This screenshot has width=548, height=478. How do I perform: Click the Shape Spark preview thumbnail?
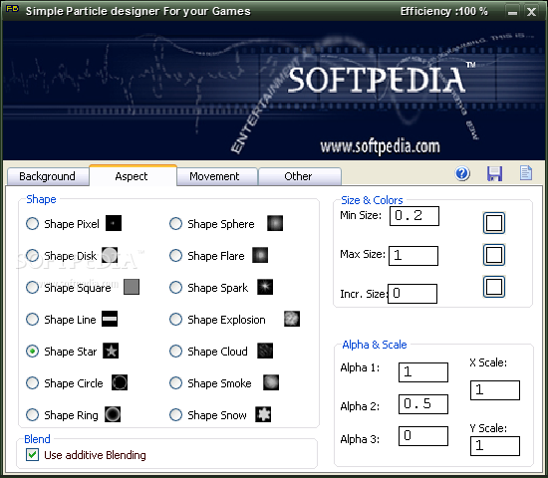(265, 287)
